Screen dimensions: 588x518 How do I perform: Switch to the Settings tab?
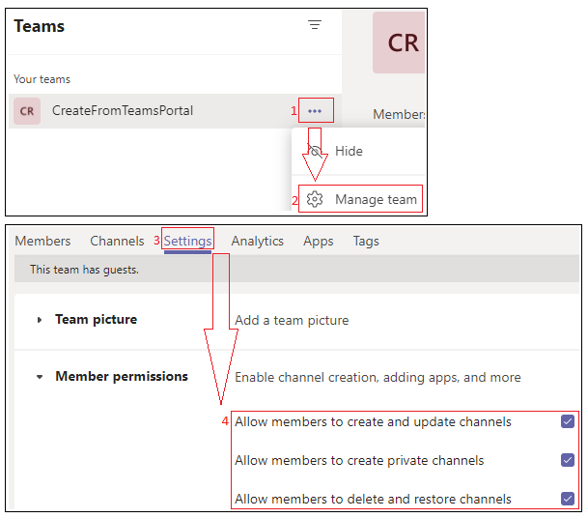[x=188, y=241]
